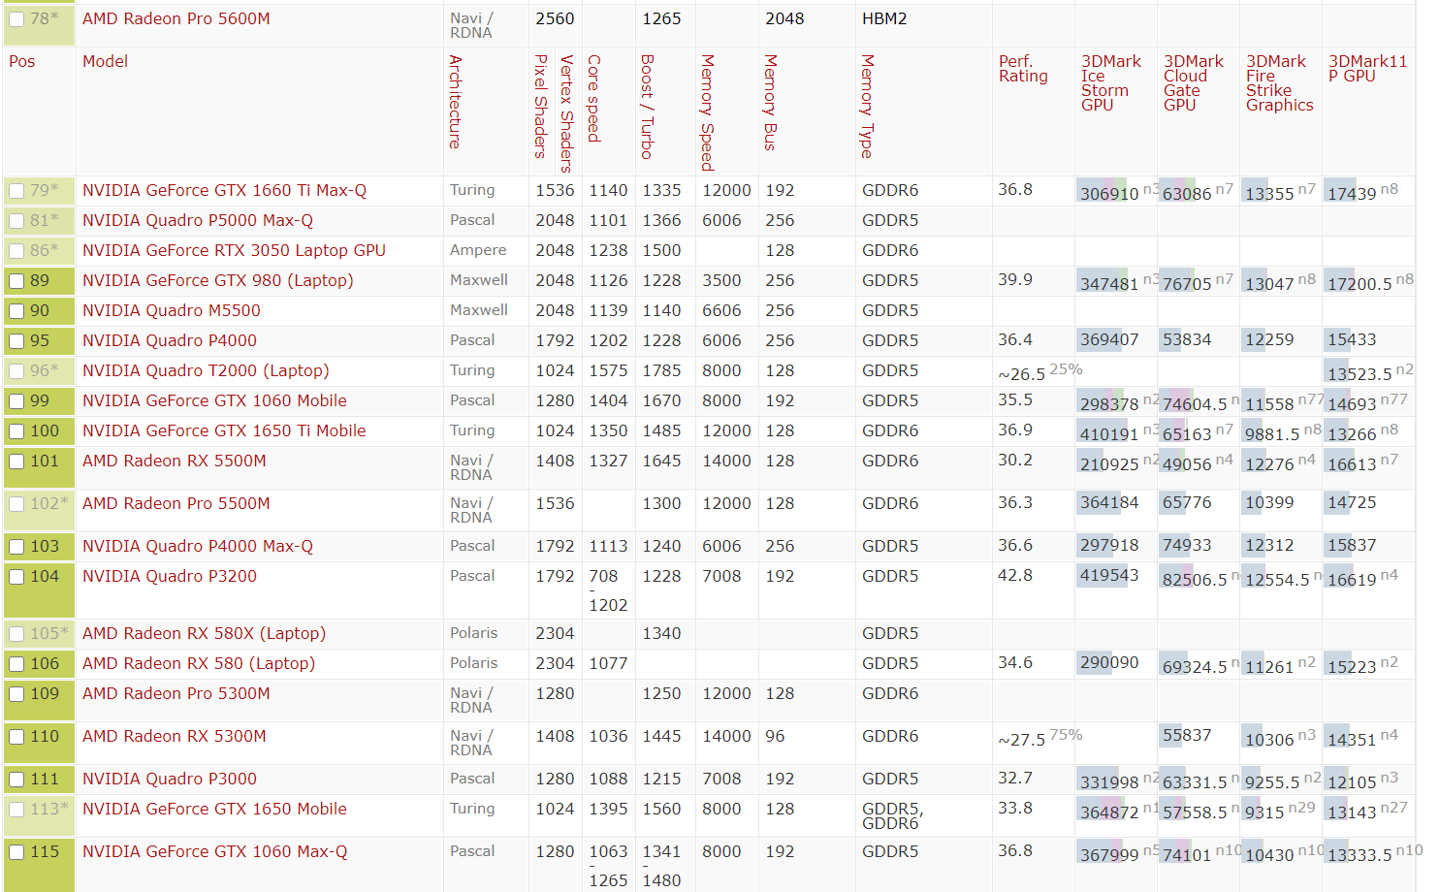Open NVIDIA GeForce GTX 980 (Laptop) link
Image resolution: width=1439 pixels, height=892 pixels.
(x=218, y=280)
